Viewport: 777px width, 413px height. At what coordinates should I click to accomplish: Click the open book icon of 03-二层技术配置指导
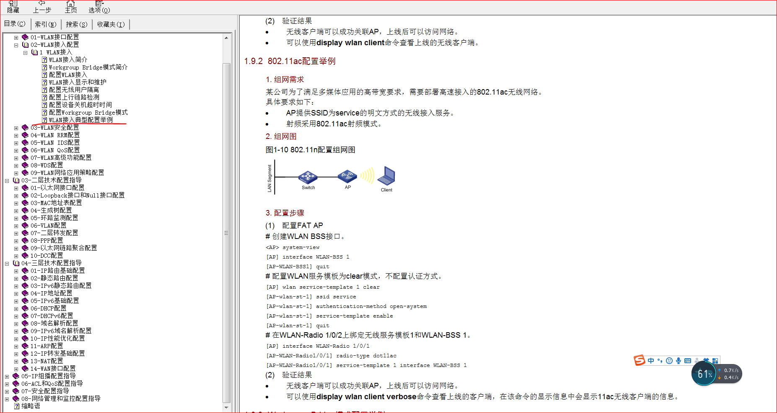[x=16, y=180]
